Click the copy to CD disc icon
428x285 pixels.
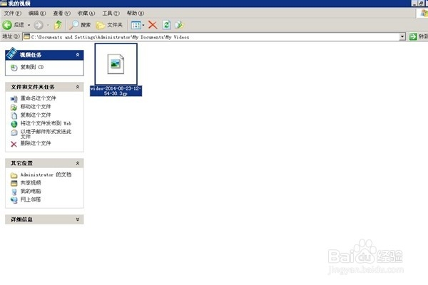tap(14, 68)
